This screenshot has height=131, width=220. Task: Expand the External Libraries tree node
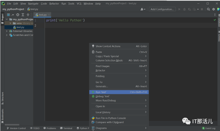pyautogui.click(x=7, y=31)
